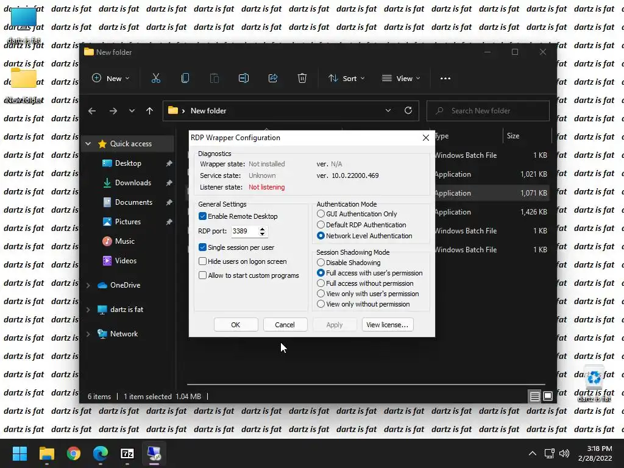Expand the OneDrive tree node
Viewport: 624px width, 468px height.
[x=88, y=285]
